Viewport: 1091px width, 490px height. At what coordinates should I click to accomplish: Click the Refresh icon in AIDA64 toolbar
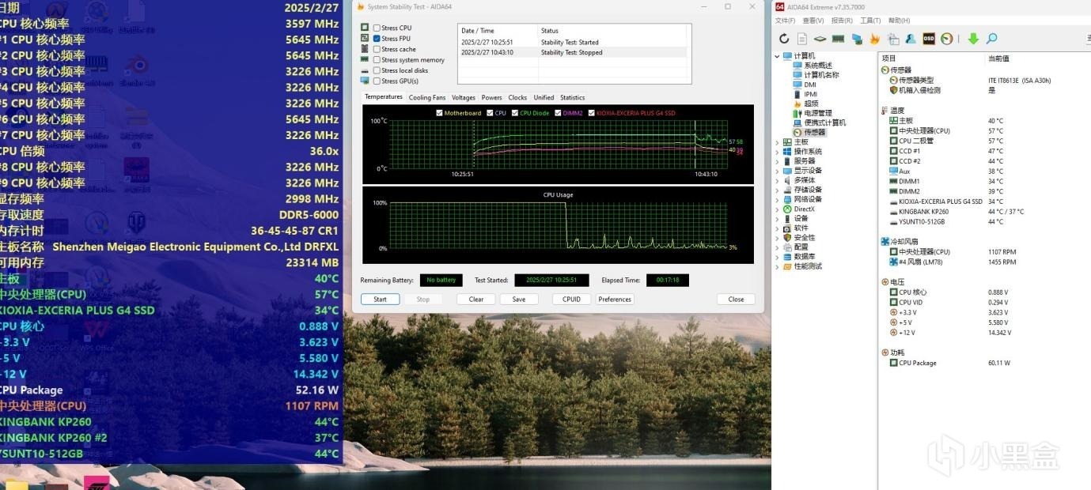point(784,39)
